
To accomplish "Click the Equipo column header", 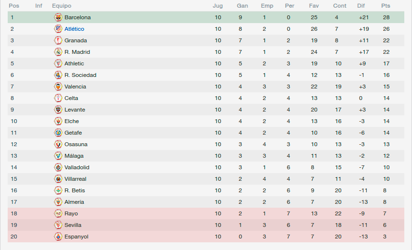I will 62,6.
